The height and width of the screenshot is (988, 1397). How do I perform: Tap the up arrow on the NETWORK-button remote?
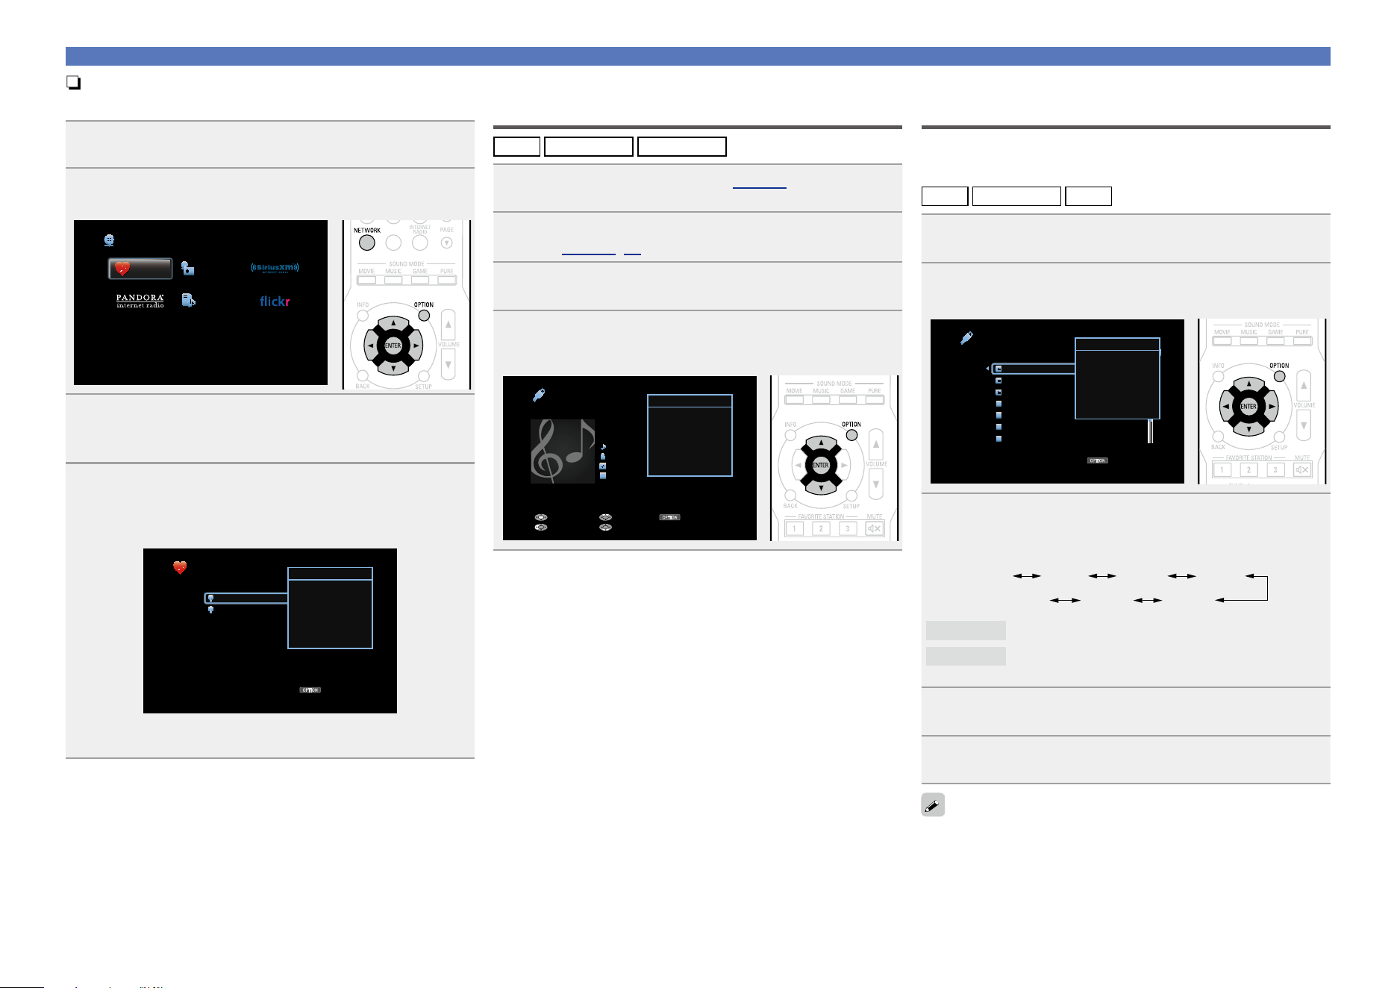tap(393, 325)
